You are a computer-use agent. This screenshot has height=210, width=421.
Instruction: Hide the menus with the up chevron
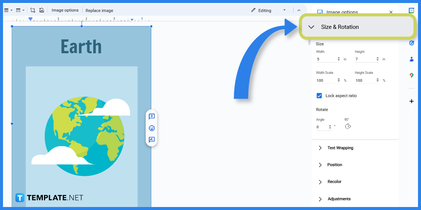299,10
